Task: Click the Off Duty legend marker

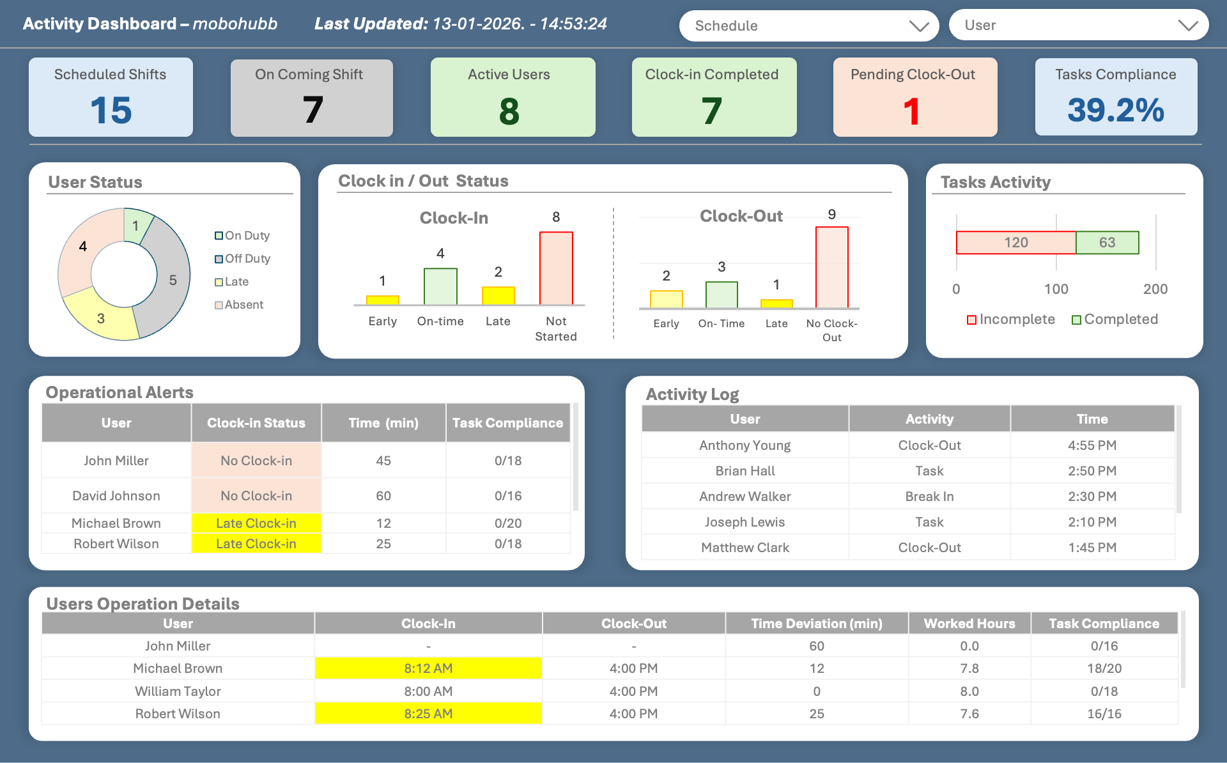Action: click(x=219, y=259)
